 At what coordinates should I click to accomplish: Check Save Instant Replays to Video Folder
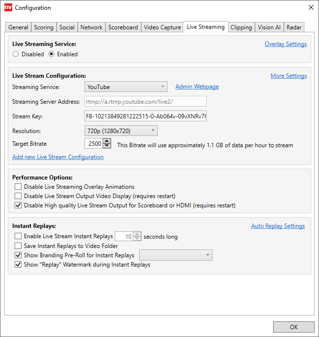click(x=18, y=246)
